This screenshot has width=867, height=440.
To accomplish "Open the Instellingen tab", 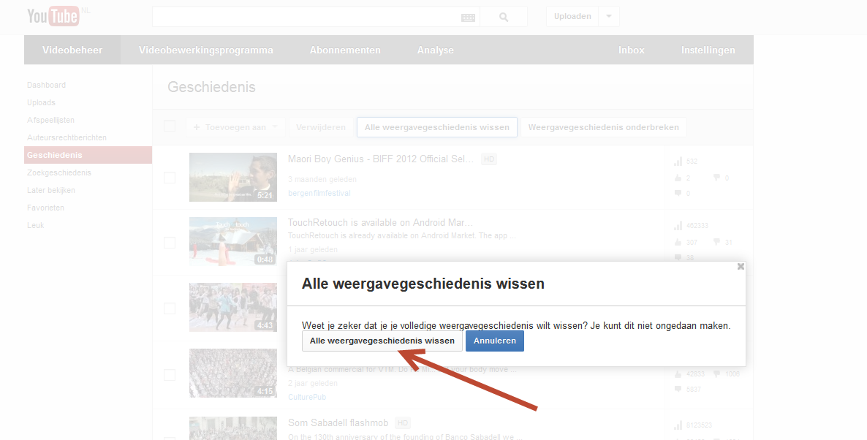I will point(708,50).
